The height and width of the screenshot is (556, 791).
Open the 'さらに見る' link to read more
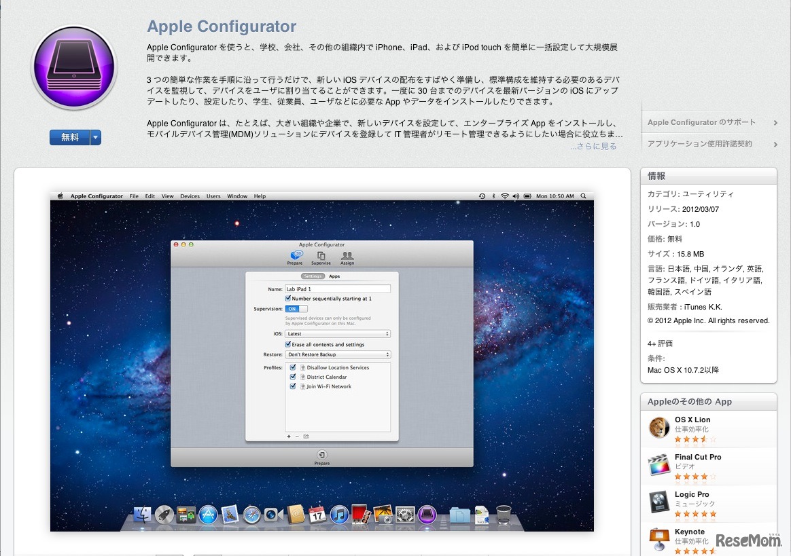597,145
